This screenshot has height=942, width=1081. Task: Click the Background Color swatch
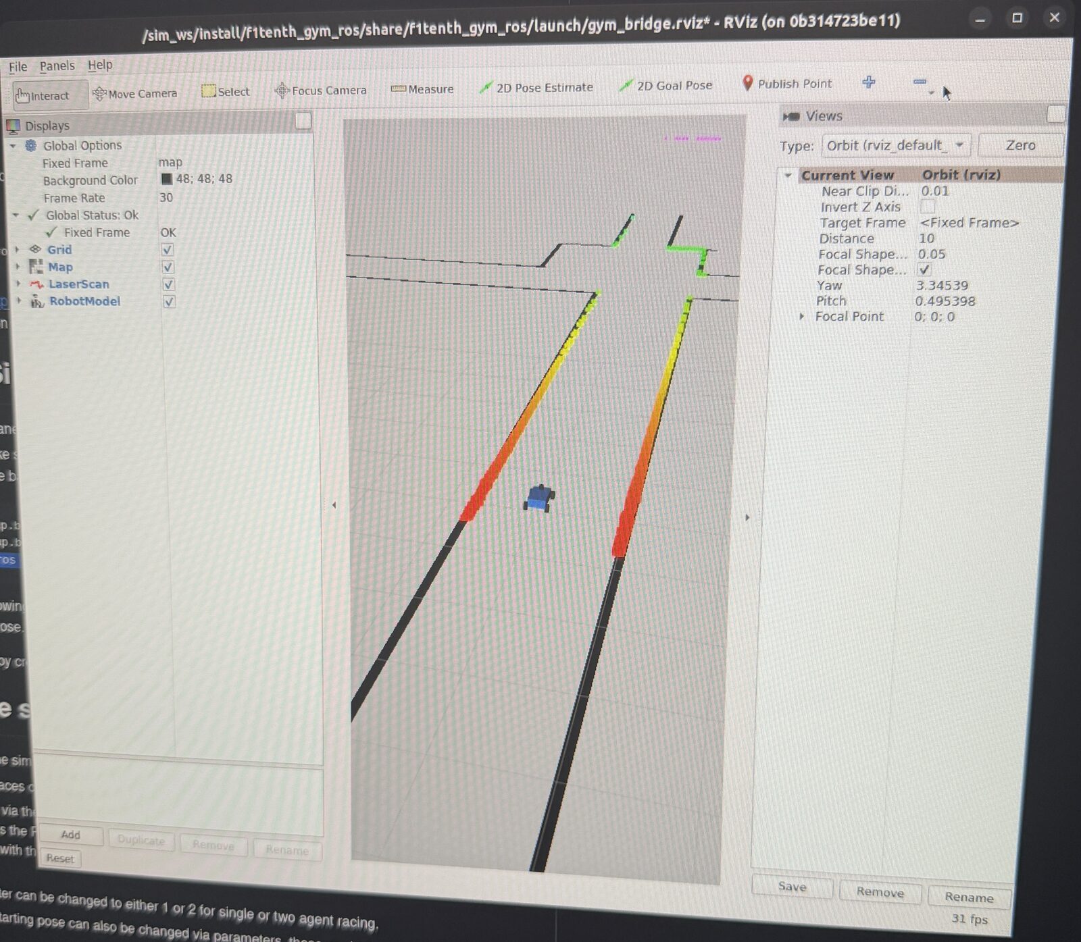click(x=167, y=179)
